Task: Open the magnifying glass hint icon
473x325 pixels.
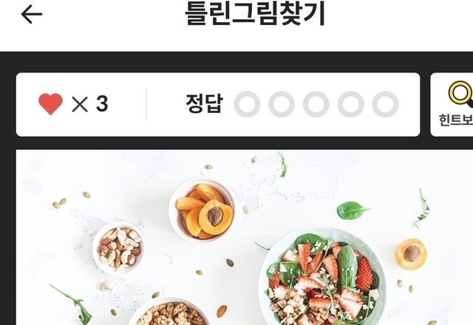Action: pos(461,94)
